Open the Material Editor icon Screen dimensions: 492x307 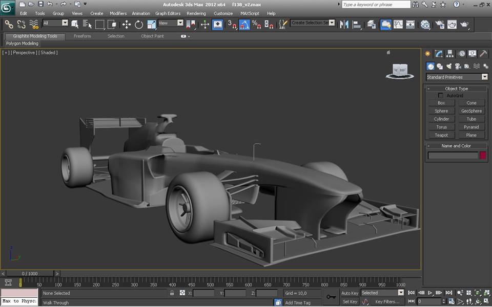tap(425, 24)
